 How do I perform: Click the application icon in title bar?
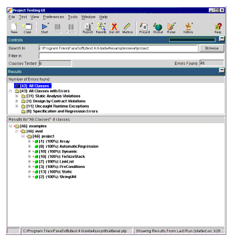(x=10, y=10)
